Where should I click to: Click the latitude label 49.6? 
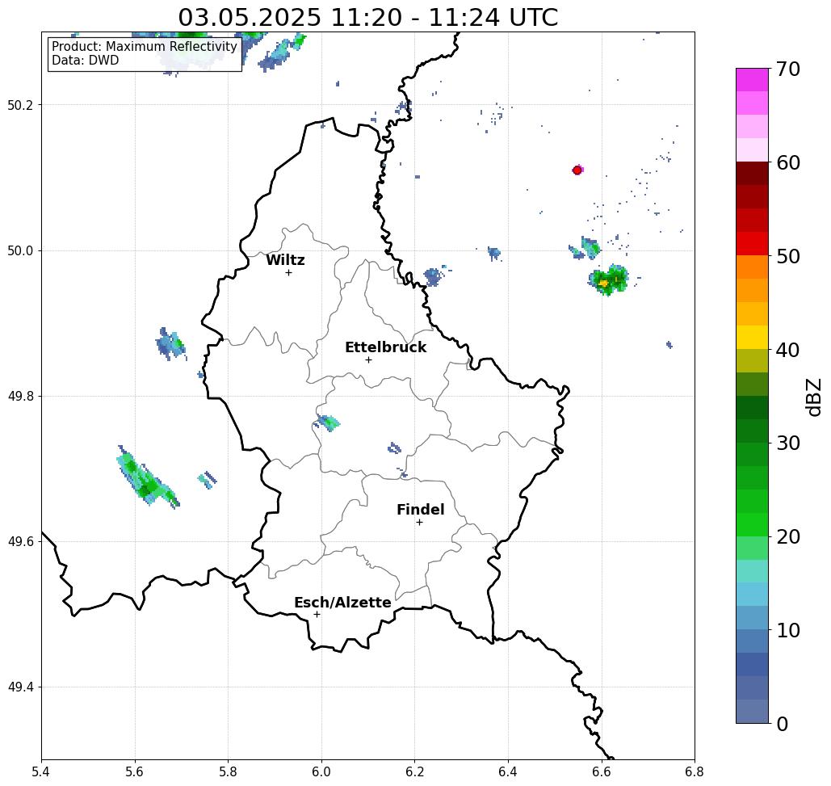point(20,542)
